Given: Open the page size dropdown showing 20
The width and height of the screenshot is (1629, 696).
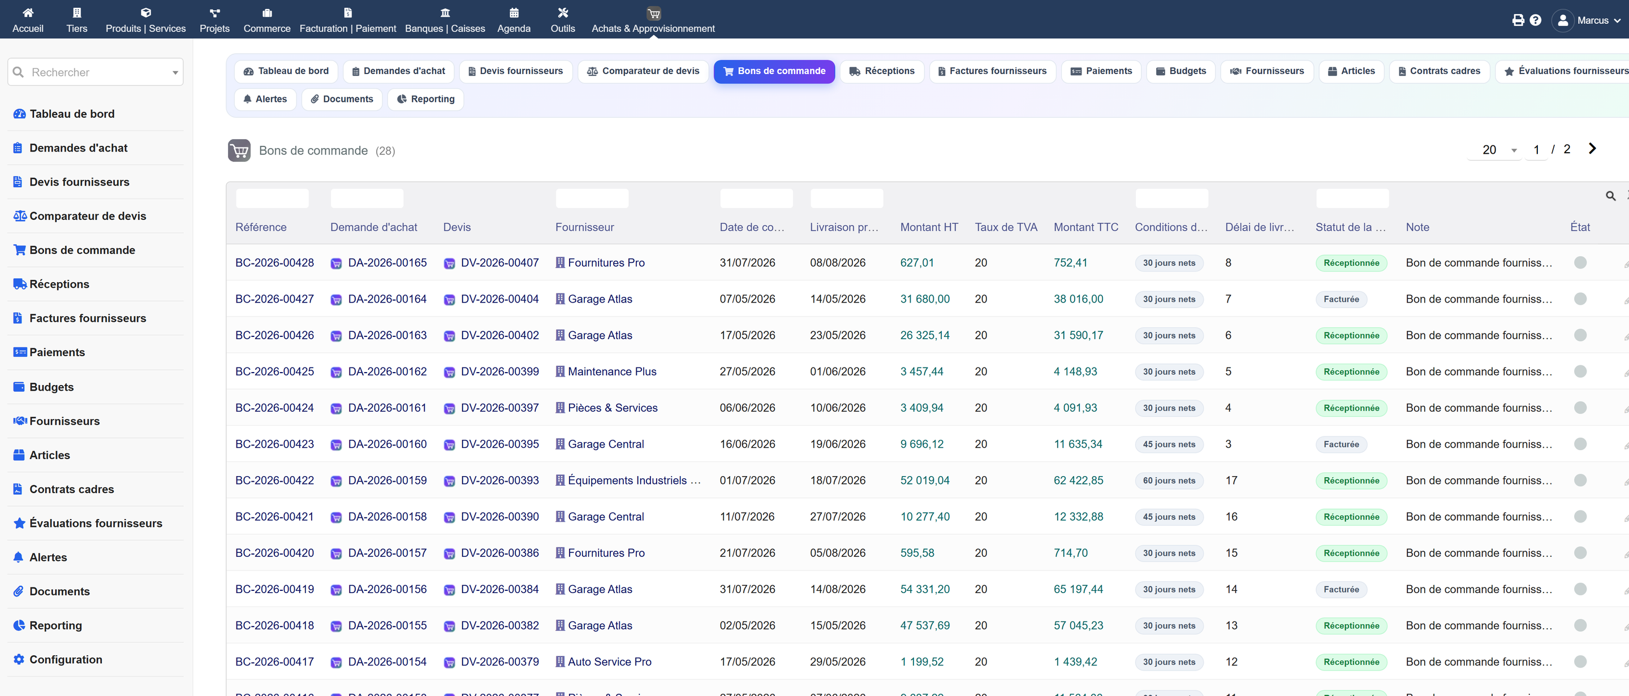Looking at the screenshot, I should (x=1496, y=150).
